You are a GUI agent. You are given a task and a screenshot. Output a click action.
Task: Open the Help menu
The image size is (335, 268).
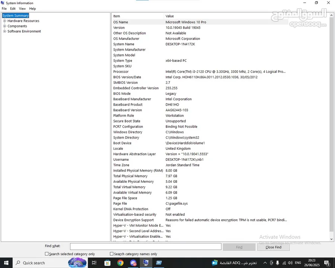(32, 9)
